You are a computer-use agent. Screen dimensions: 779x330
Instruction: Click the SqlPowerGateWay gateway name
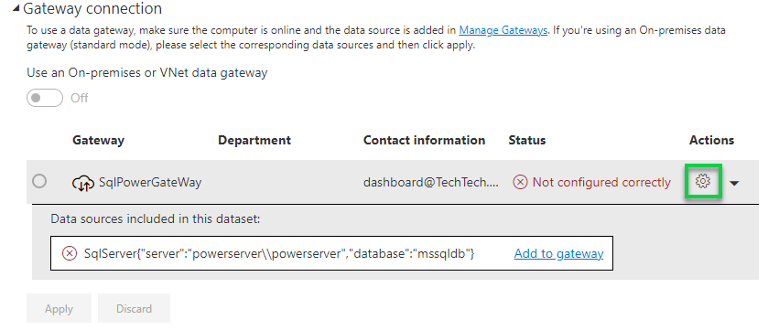150,182
